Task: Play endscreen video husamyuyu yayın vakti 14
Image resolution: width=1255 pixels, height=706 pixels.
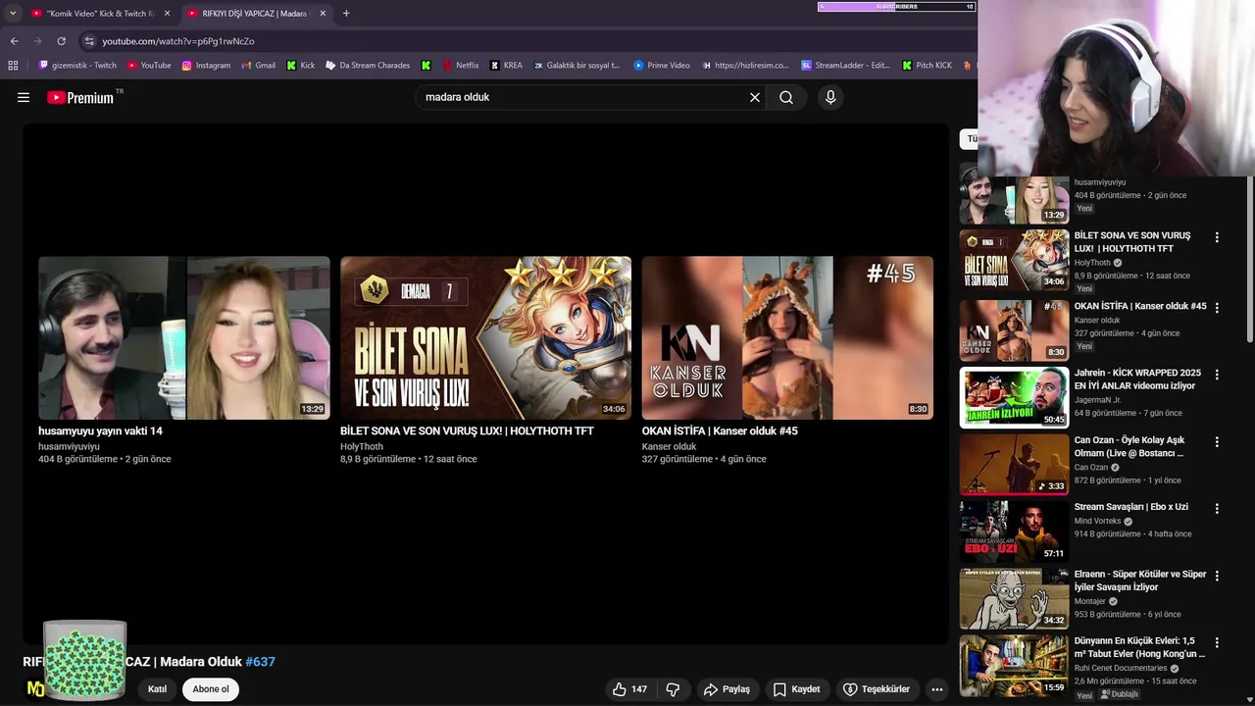Action: tap(184, 338)
